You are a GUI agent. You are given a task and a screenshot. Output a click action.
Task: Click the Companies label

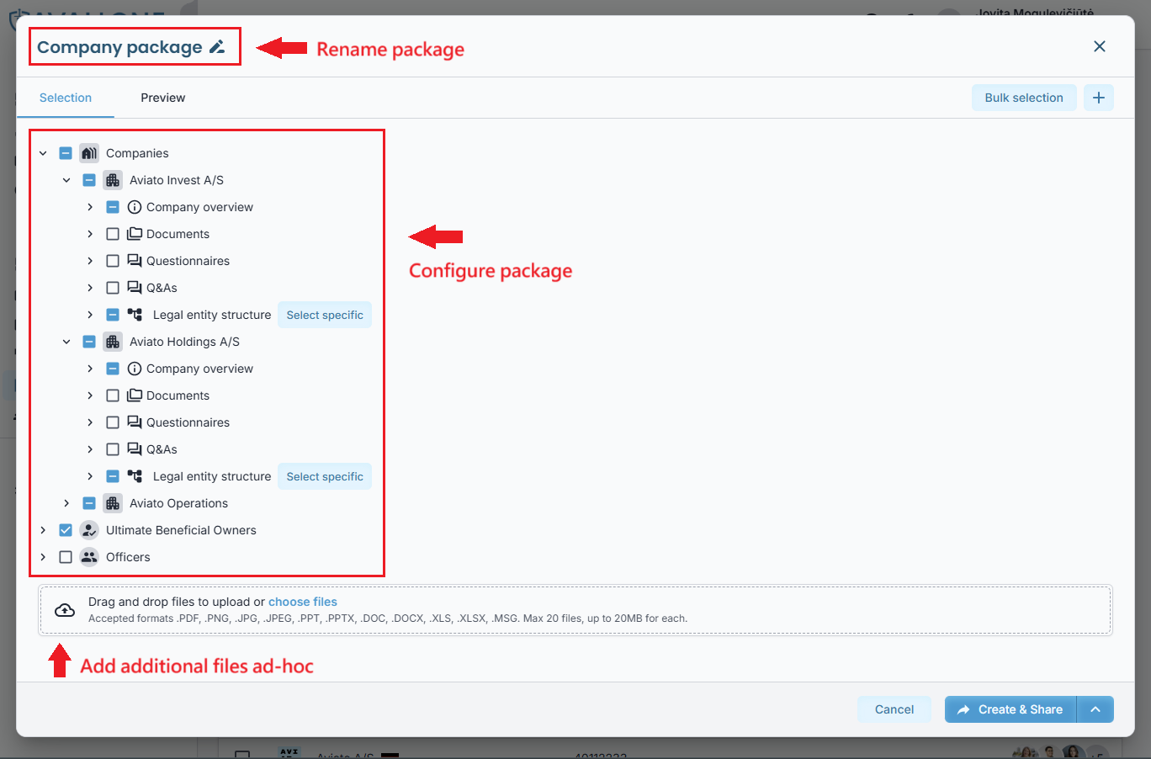click(x=137, y=153)
